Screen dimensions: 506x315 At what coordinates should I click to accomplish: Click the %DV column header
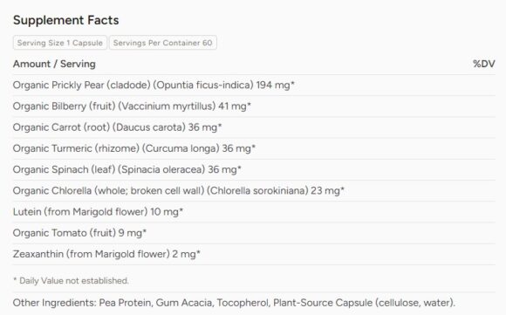pyautogui.click(x=483, y=64)
